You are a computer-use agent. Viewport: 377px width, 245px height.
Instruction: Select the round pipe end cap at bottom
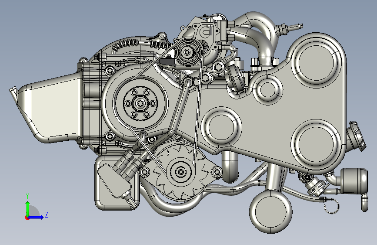(x=271, y=211)
